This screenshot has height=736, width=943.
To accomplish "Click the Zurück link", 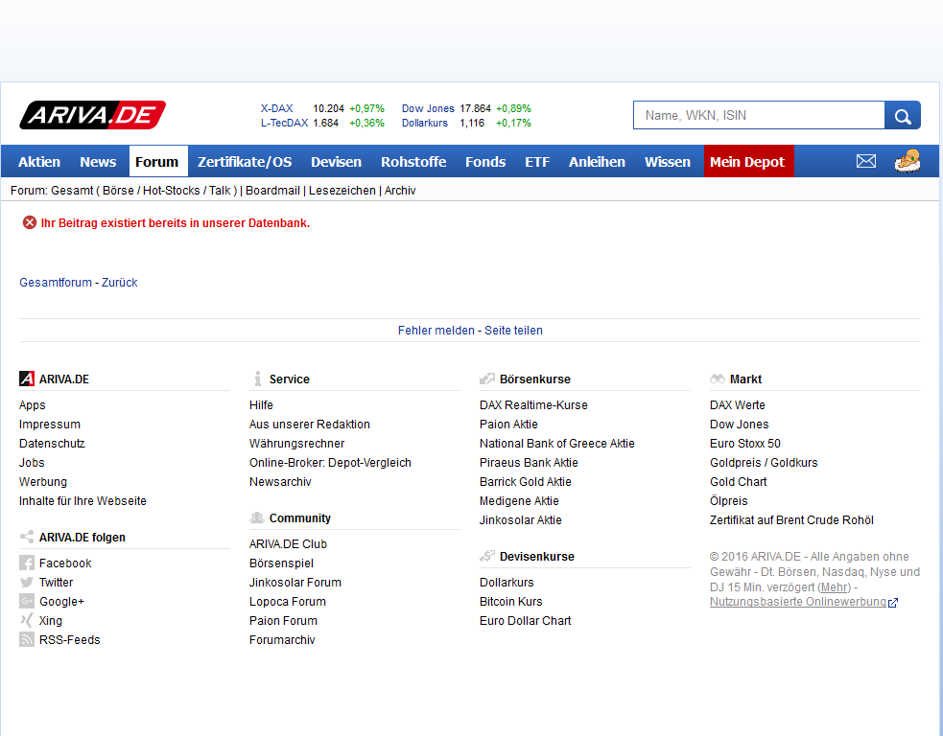I will (120, 283).
